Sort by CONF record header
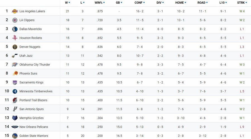 coord(140,3)
